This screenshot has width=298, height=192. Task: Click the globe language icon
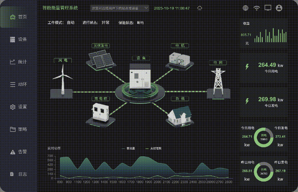click(x=245, y=8)
